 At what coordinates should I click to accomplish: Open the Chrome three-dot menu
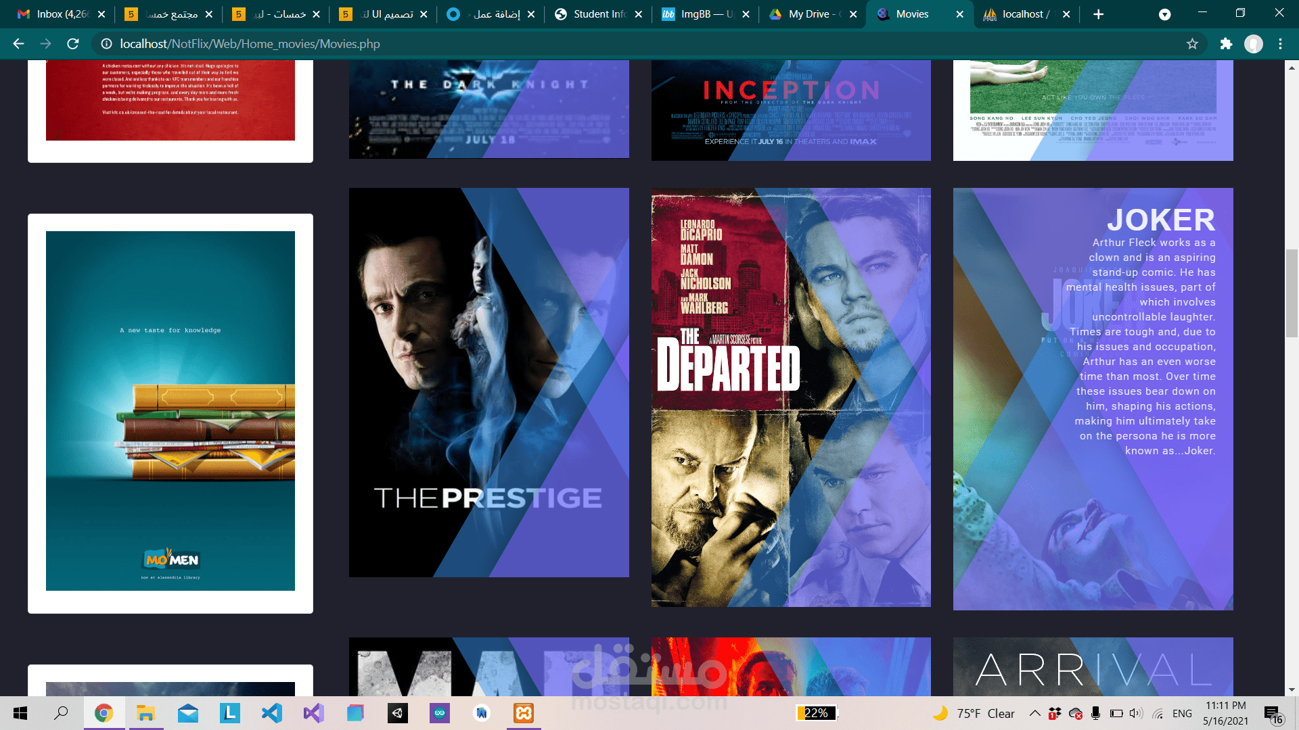click(x=1280, y=44)
